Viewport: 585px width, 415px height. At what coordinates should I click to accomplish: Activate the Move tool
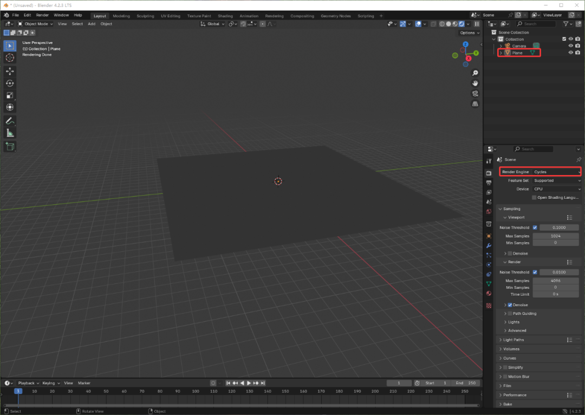click(10, 71)
